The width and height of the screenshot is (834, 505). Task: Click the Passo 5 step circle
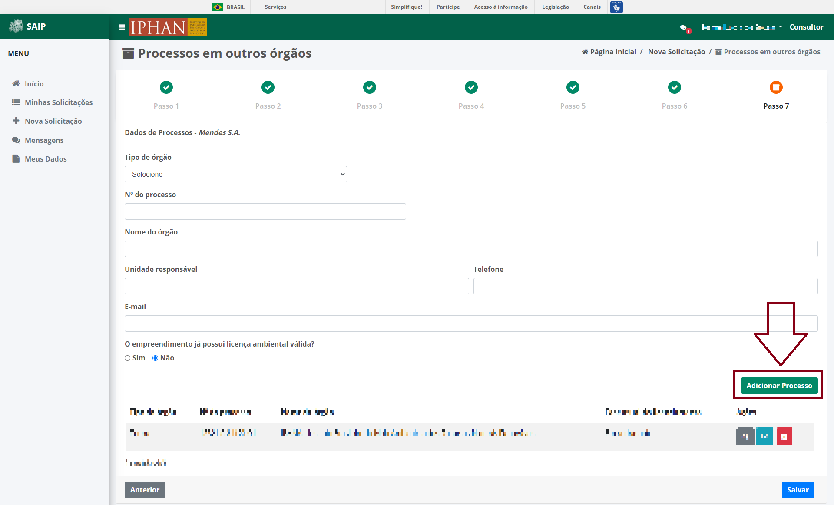point(573,87)
